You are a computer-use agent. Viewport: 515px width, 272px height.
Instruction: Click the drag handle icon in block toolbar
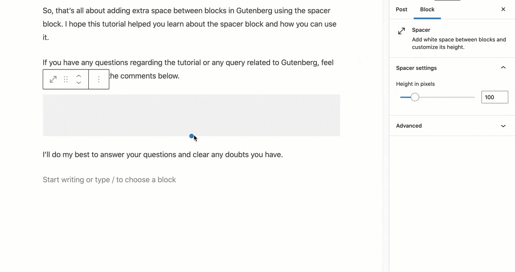[x=66, y=79]
